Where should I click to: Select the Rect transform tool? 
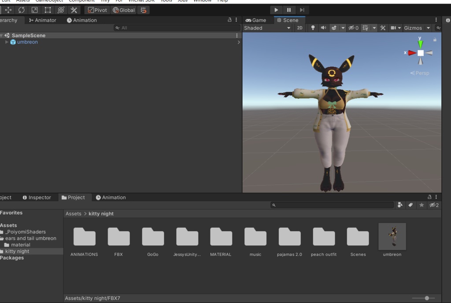tap(48, 10)
